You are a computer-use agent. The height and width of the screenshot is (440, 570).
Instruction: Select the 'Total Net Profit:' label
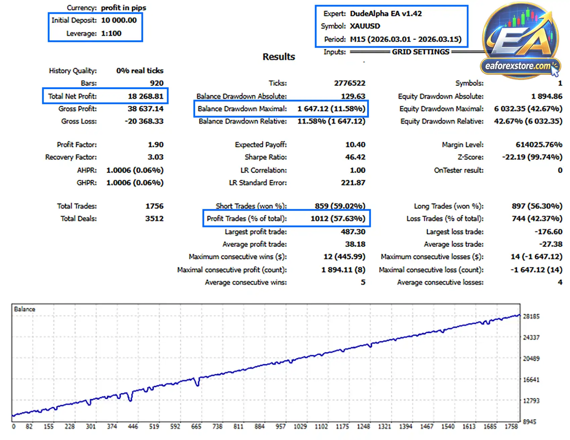(72, 96)
